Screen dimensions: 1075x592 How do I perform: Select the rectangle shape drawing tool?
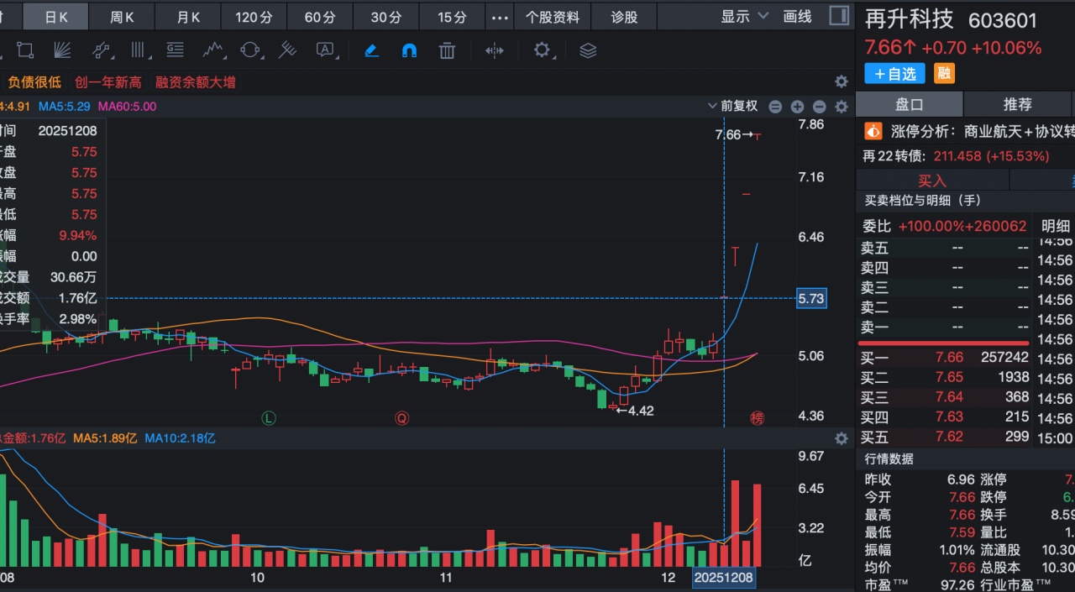[24, 50]
